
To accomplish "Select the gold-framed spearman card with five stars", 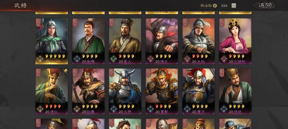I will [52, 41].
